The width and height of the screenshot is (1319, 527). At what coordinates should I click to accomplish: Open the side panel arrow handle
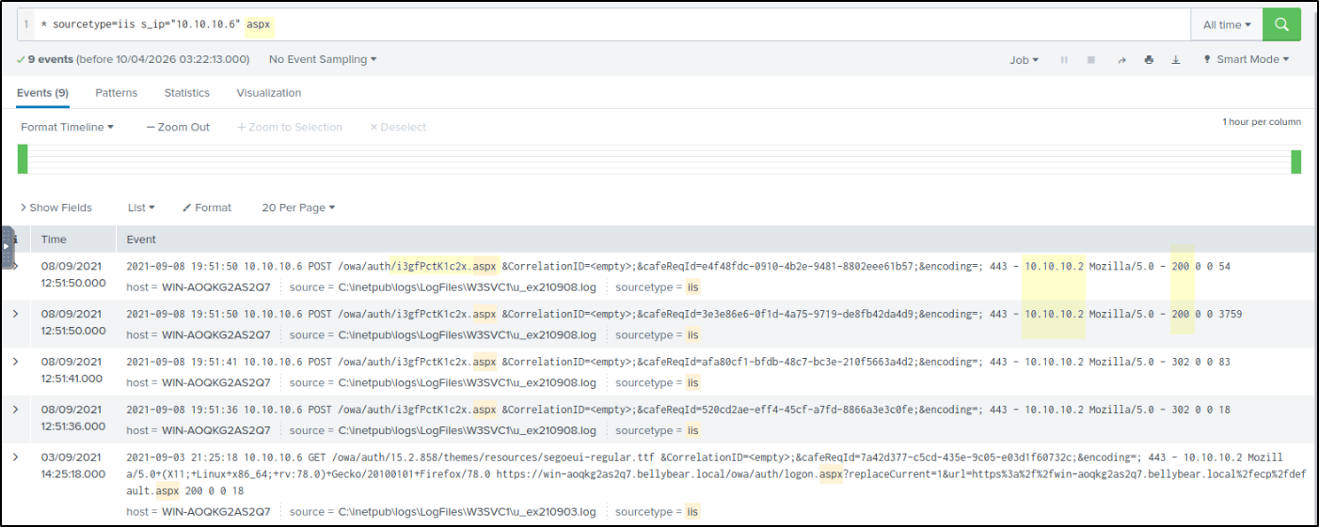[x=8, y=248]
